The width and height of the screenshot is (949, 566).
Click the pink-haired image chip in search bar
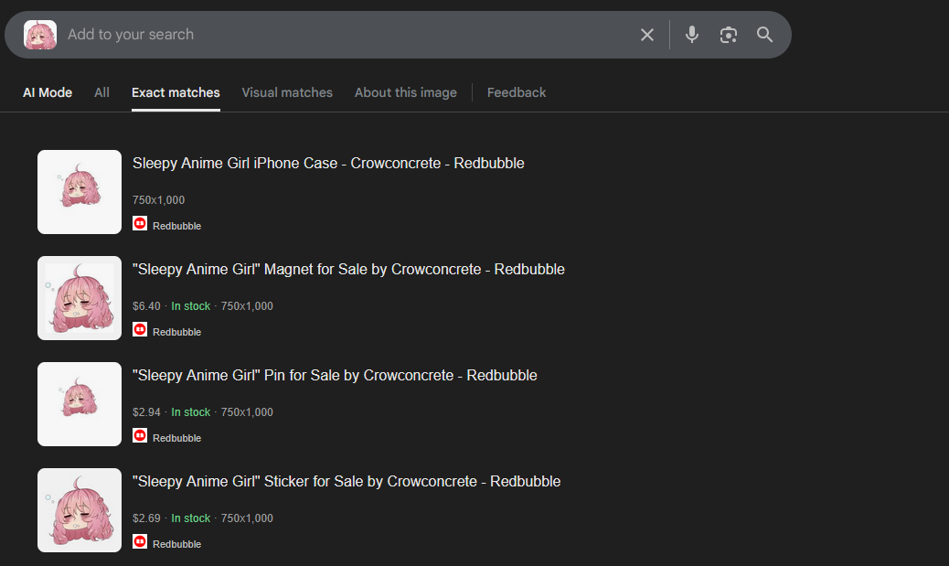[x=40, y=35]
